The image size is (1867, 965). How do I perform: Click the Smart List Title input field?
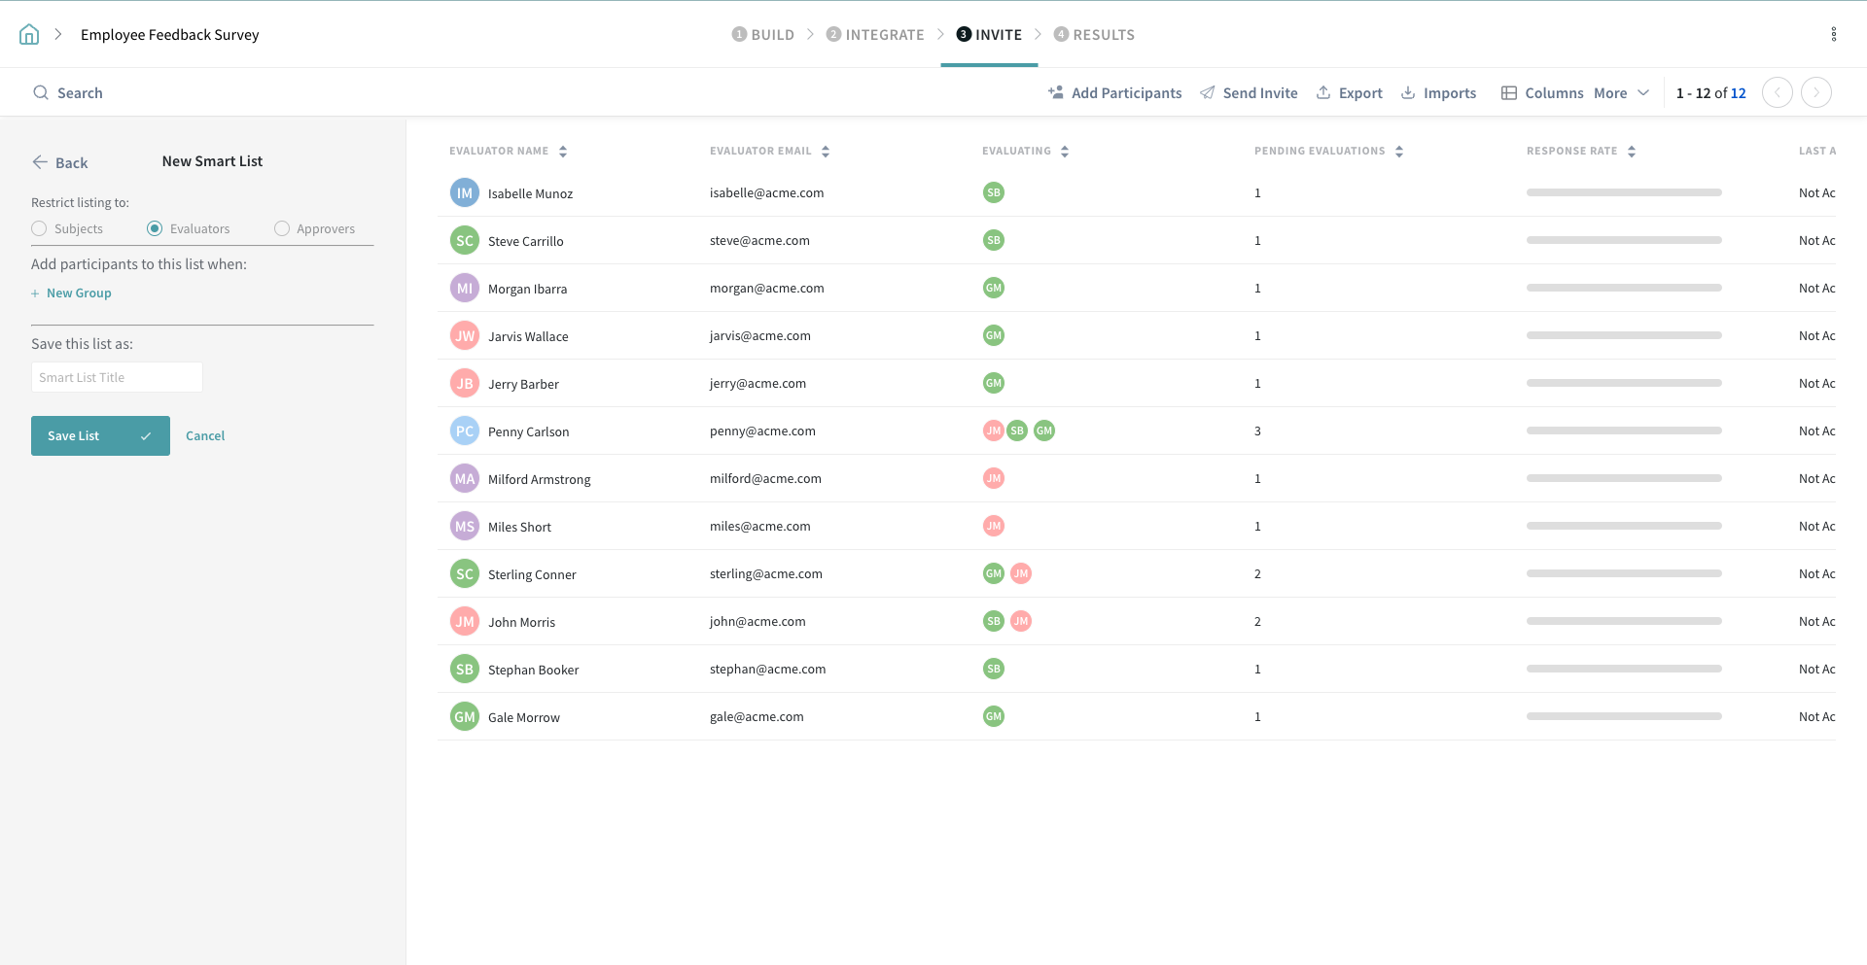[117, 378]
